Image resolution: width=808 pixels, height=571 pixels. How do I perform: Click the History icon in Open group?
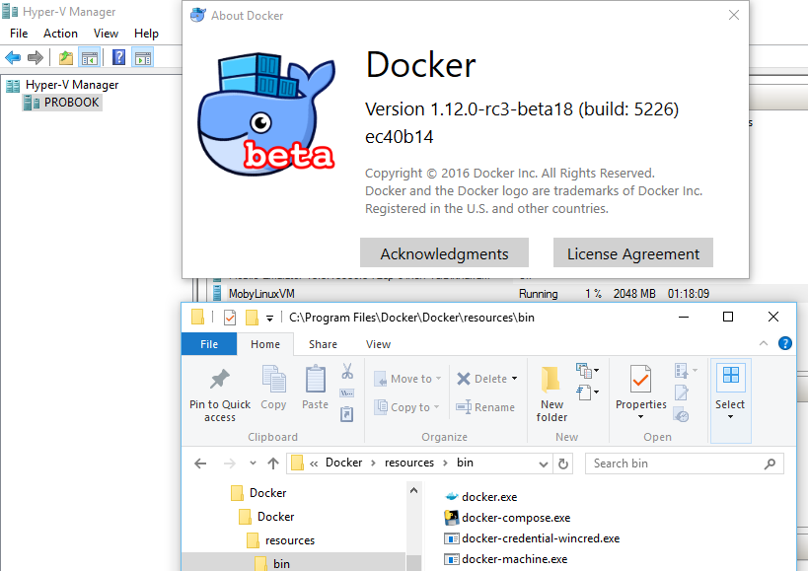pos(682,415)
